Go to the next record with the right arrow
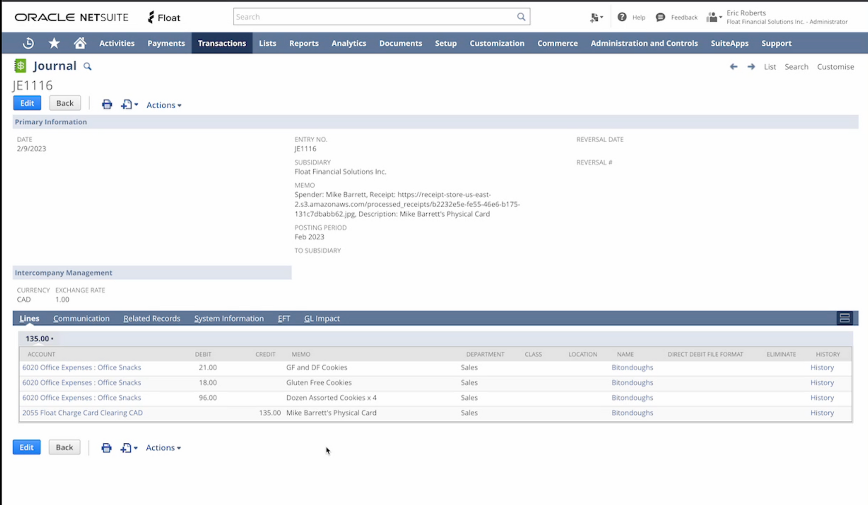The width and height of the screenshot is (868, 505). [x=751, y=66]
